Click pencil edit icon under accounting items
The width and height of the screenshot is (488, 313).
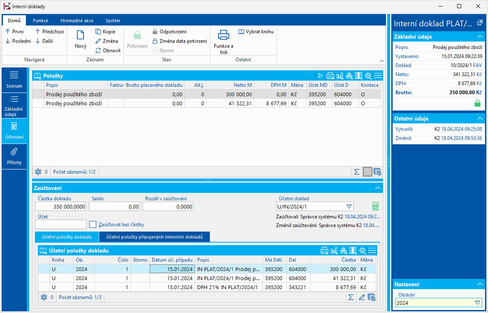coord(362,297)
